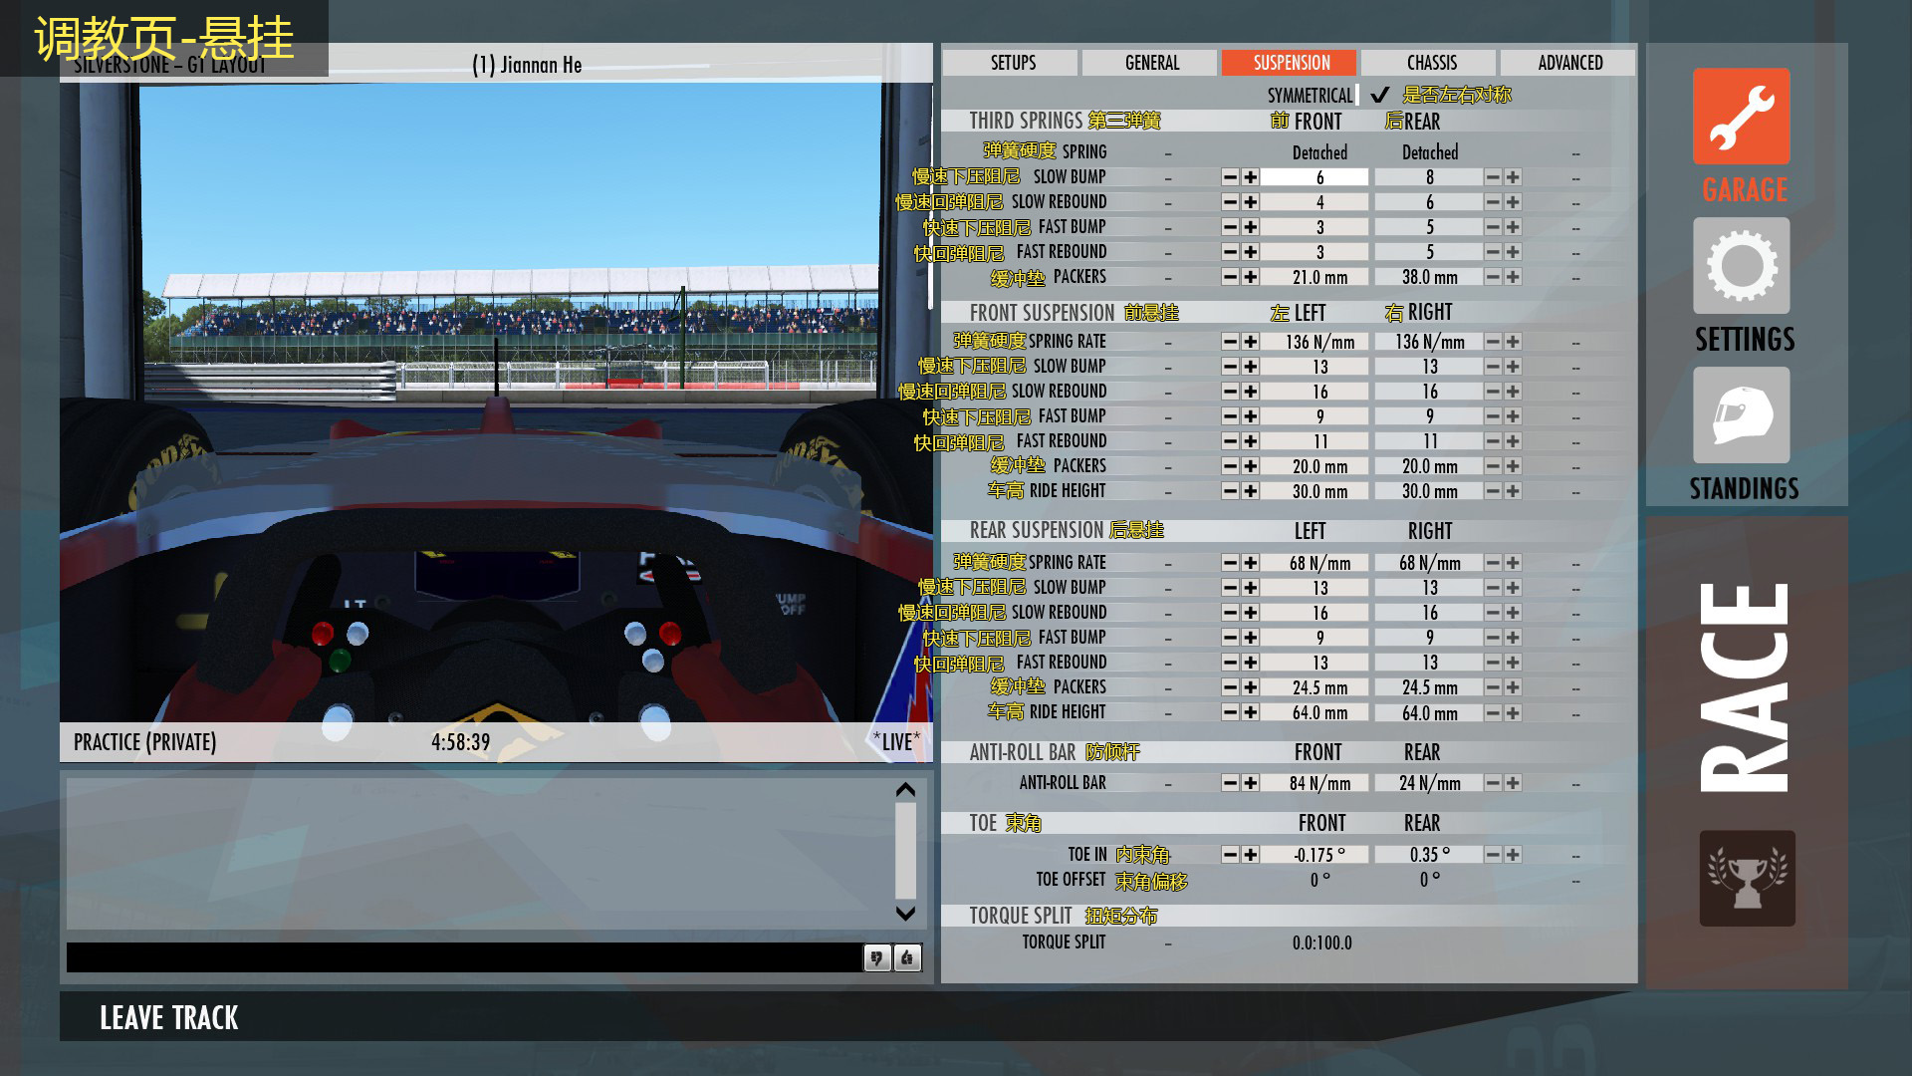Open the Garage wrench icon

(1742, 117)
